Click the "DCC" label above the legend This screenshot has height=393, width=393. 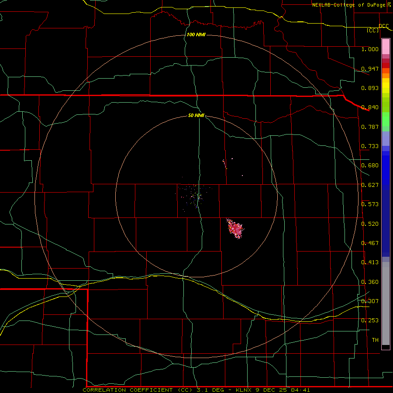coord(383,26)
